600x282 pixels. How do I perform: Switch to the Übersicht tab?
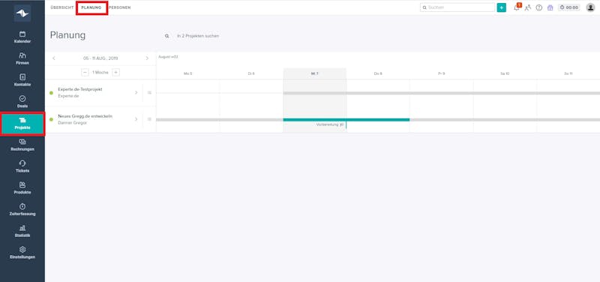(x=62, y=7)
